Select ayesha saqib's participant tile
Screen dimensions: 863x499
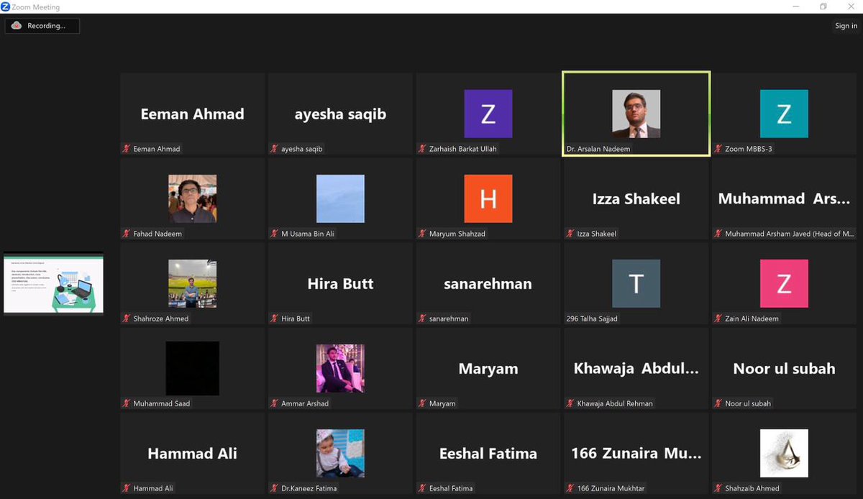pos(340,114)
